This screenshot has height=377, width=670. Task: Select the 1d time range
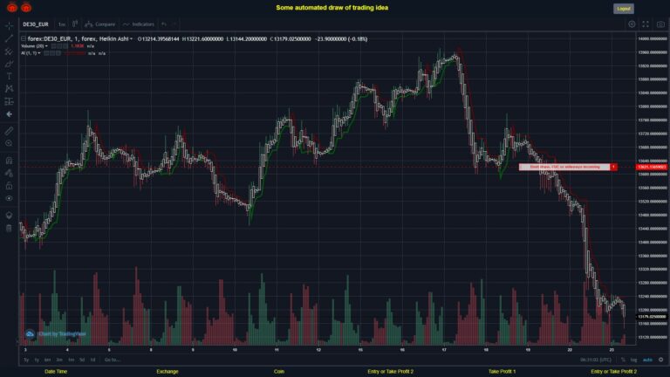coord(92,360)
